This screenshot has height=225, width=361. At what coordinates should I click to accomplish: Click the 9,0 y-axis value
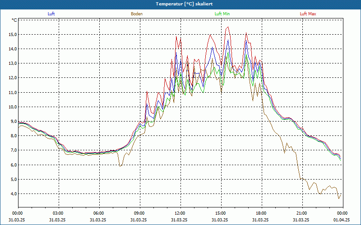tap(14, 121)
